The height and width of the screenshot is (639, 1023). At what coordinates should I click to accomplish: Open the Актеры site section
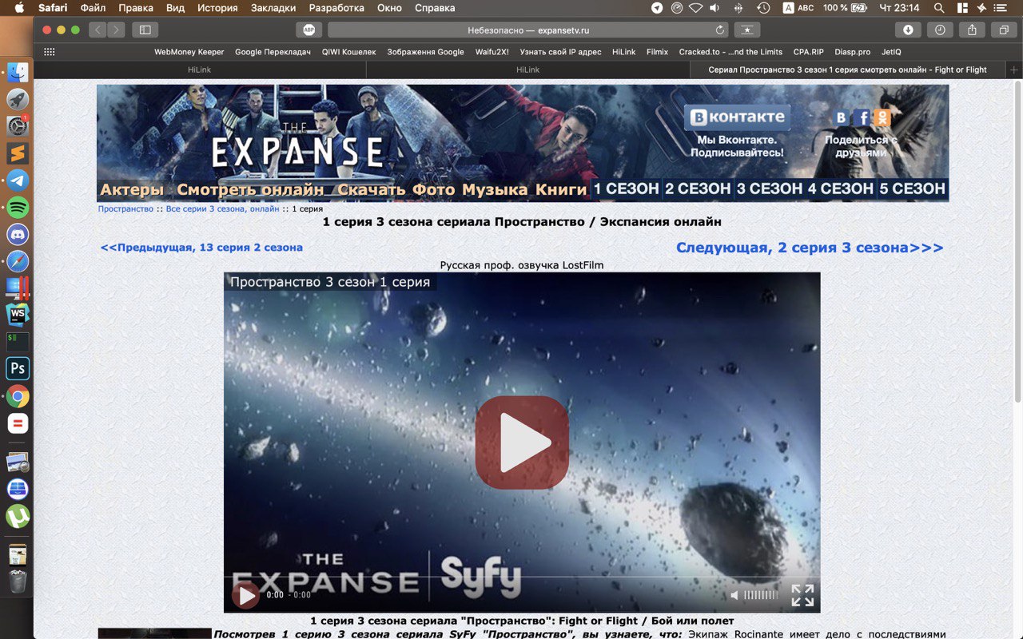pos(132,189)
